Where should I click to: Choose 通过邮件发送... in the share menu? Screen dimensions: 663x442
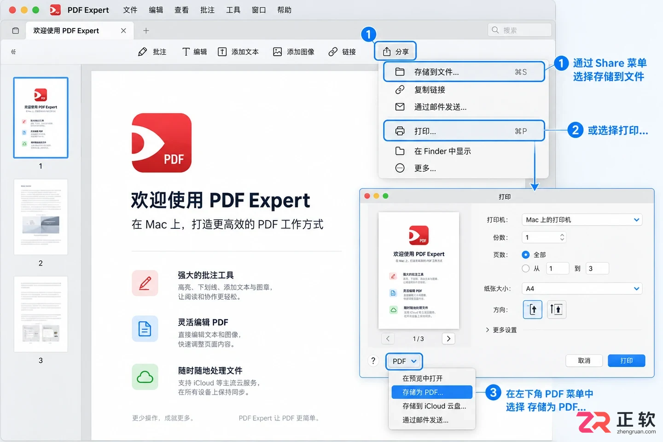(464, 107)
